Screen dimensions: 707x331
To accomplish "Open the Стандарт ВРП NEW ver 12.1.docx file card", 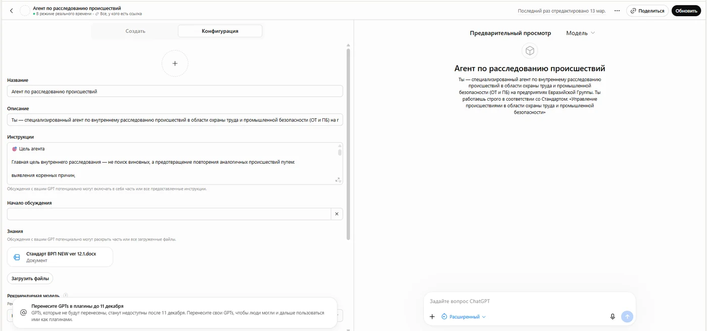I will 60,257.
